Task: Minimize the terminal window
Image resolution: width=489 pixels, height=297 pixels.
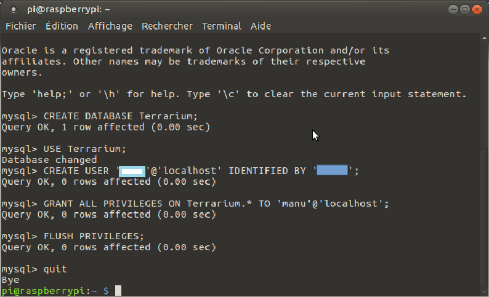Action: [455, 9]
